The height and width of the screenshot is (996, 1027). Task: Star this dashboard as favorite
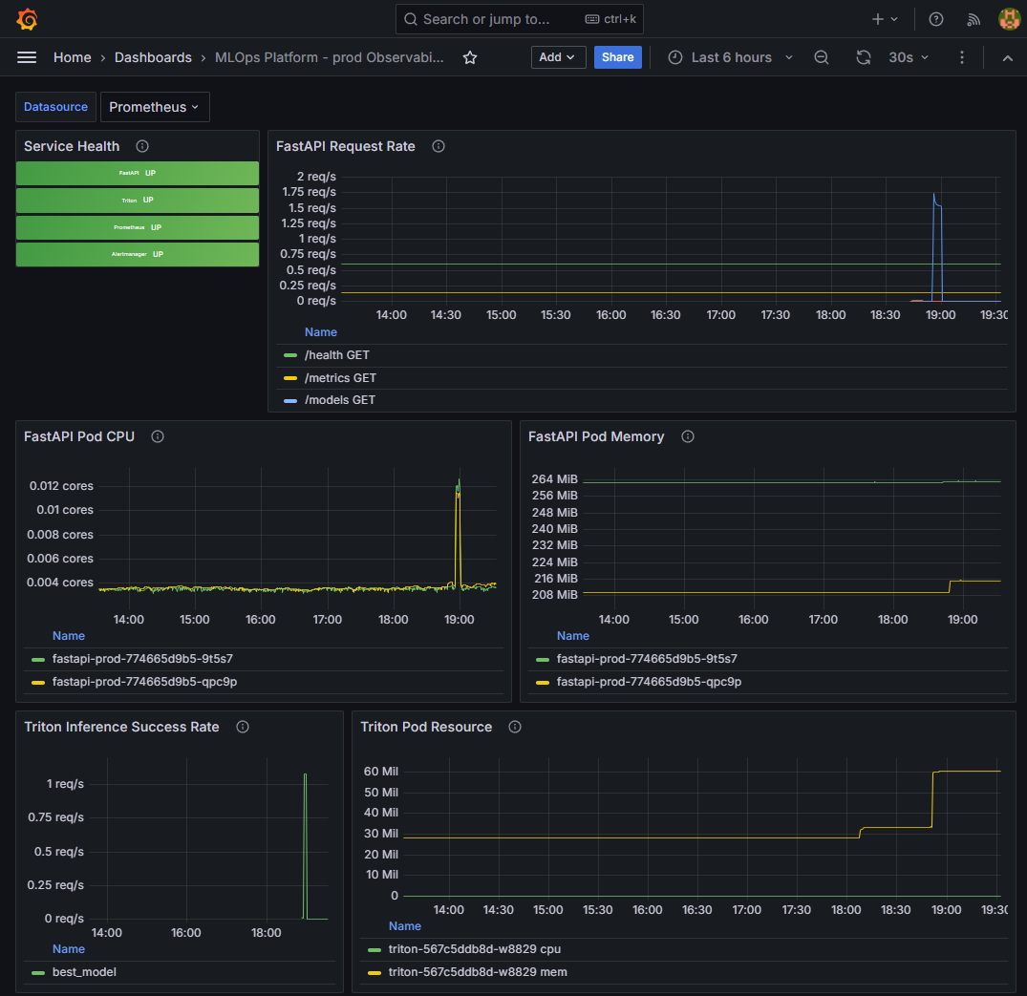pyautogui.click(x=469, y=57)
